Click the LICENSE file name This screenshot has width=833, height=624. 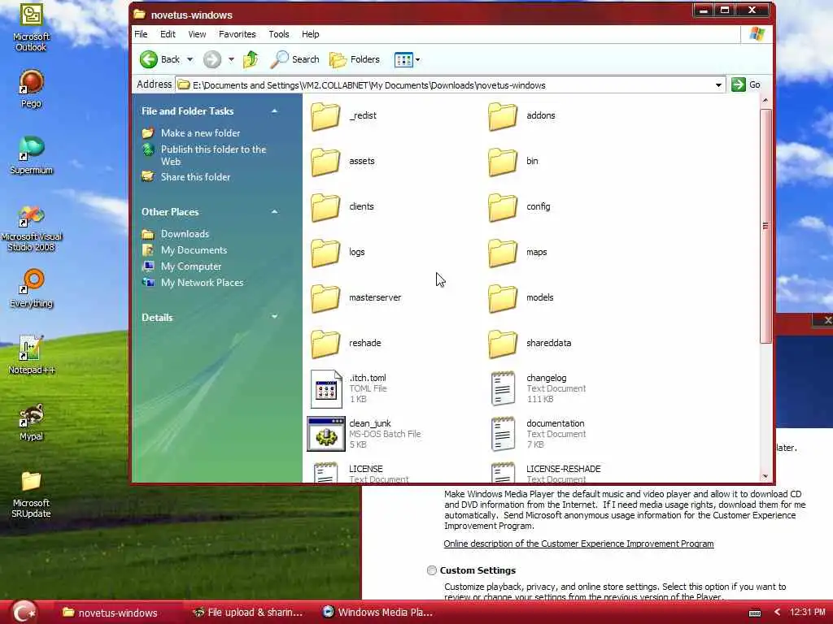[365, 469]
